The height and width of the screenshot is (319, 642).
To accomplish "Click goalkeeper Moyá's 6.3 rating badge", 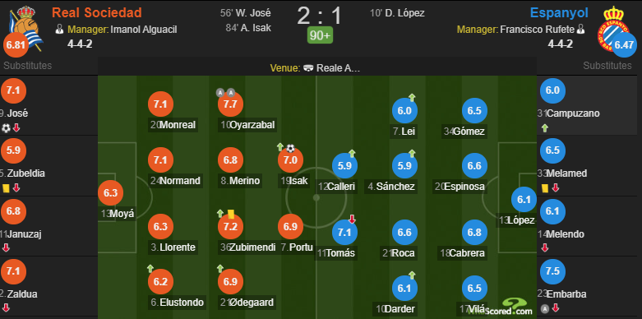I will point(110,193).
